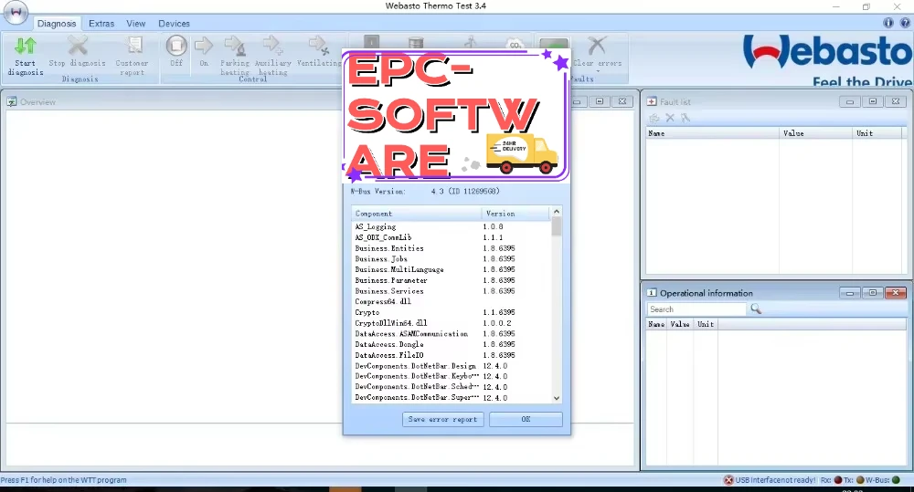The width and height of the screenshot is (914, 492).
Task: Select the DevComponents.DotNetBar.Design row
Action: [x=451, y=366]
